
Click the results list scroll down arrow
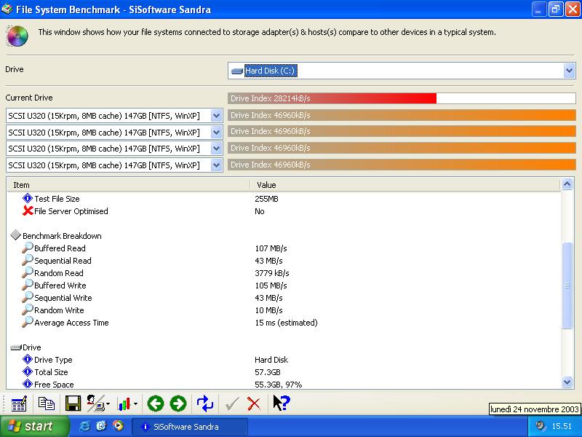tap(567, 382)
